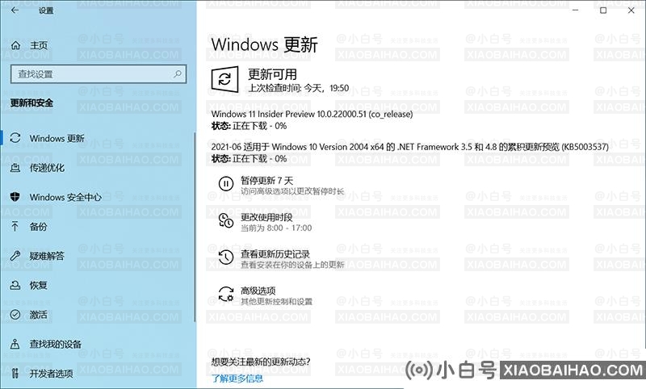Viewport: 646px width, 389px height.
Task: Minimize the 设置 window
Action: pyautogui.click(x=576, y=10)
